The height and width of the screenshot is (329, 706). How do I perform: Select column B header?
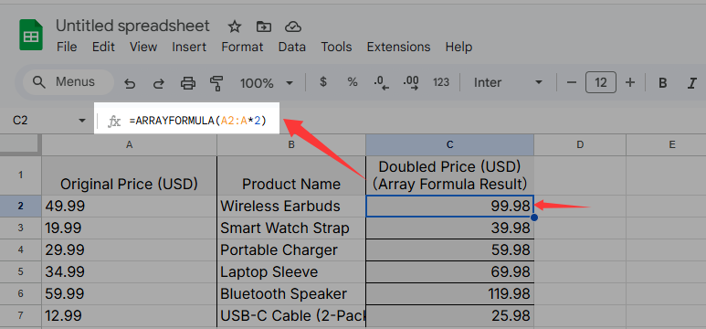291,144
